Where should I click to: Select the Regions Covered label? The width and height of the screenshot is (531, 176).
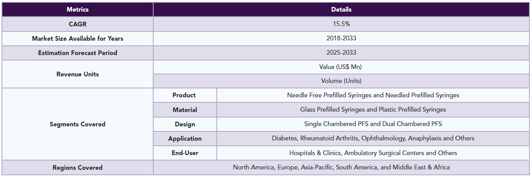point(78,167)
